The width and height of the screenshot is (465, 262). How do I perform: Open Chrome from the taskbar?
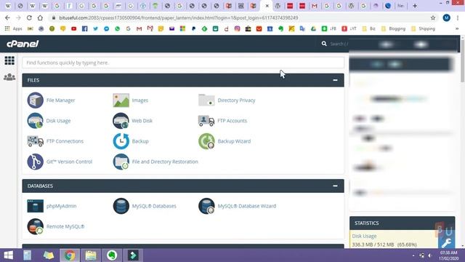[70, 255]
